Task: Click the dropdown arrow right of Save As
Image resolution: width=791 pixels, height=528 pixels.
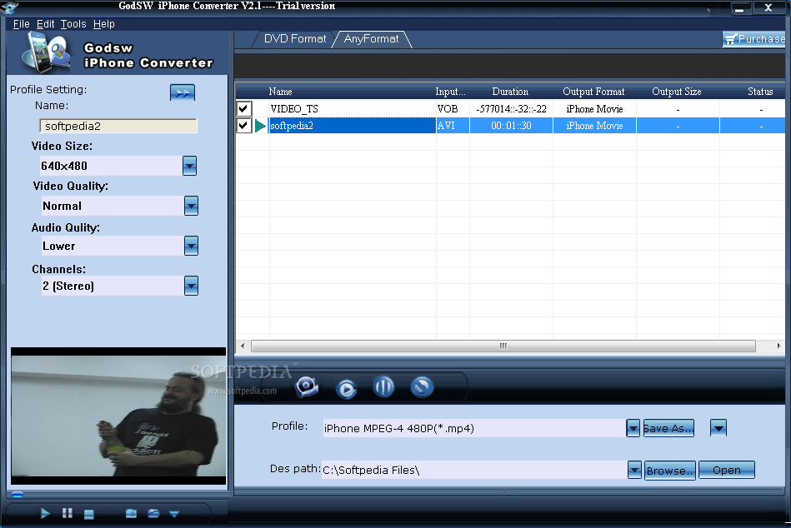Action: click(718, 428)
